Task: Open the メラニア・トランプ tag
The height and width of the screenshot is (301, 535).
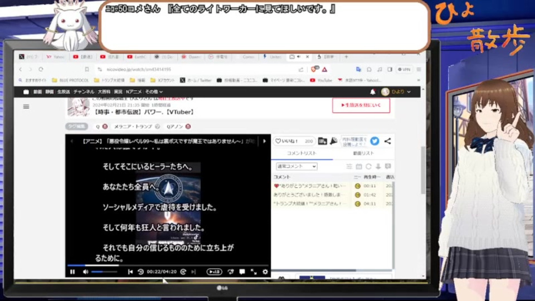Action: pos(133,127)
